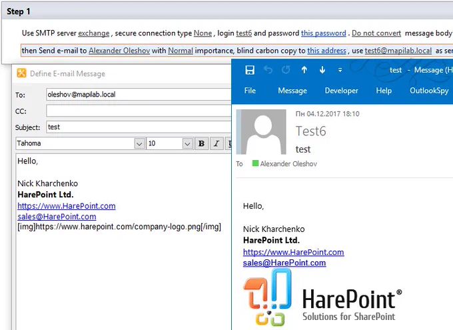The width and height of the screenshot is (453, 330).
Task: Switch to the Developer ribbon tab
Action: tap(341, 91)
